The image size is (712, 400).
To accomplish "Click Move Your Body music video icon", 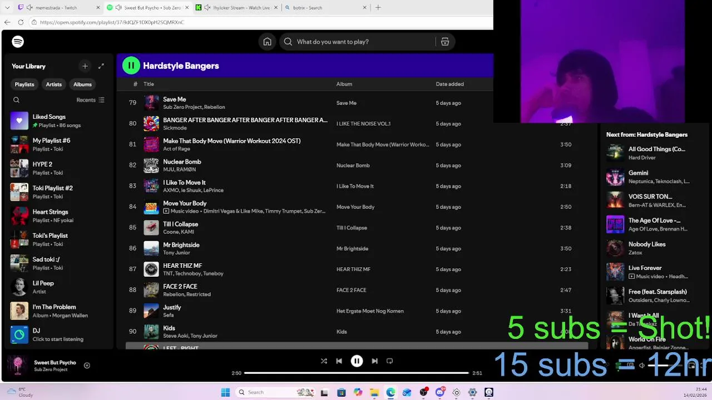I will [166, 211].
